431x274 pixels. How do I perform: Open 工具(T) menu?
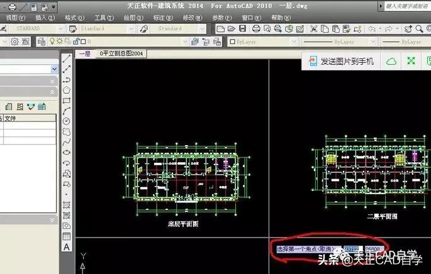tap(104, 18)
